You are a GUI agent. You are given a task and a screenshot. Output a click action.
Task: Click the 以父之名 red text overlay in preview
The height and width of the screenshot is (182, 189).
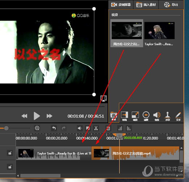pos(37,54)
